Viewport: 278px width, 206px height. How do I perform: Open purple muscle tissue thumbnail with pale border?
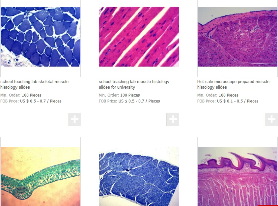tap(237, 37)
